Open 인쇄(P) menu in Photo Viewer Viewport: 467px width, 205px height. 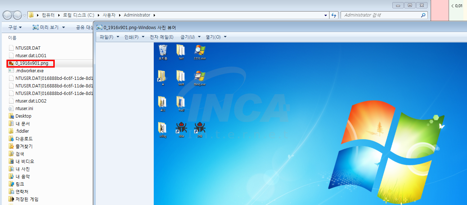tap(134, 37)
